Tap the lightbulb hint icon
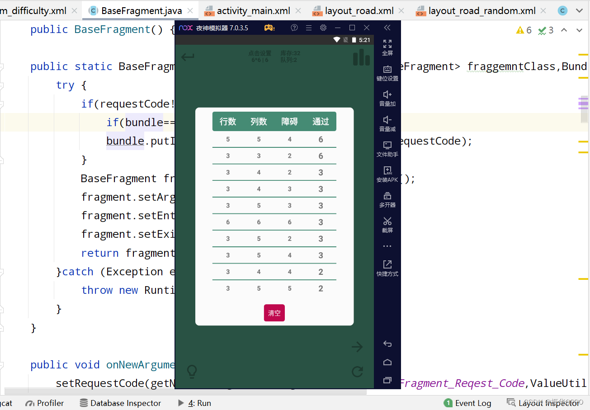This screenshot has width=590, height=410. pyautogui.click(x=192, y=372)
